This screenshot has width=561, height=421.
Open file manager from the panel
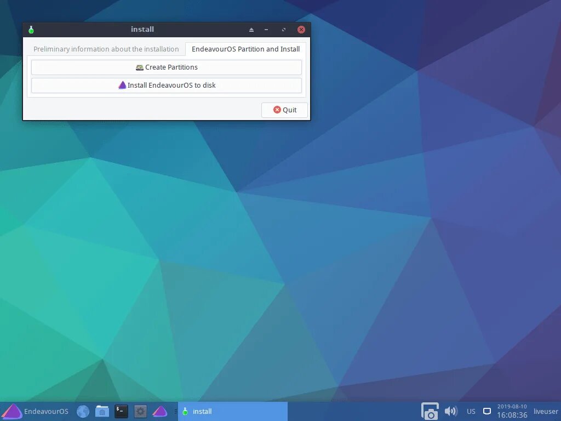pos(102,411)
